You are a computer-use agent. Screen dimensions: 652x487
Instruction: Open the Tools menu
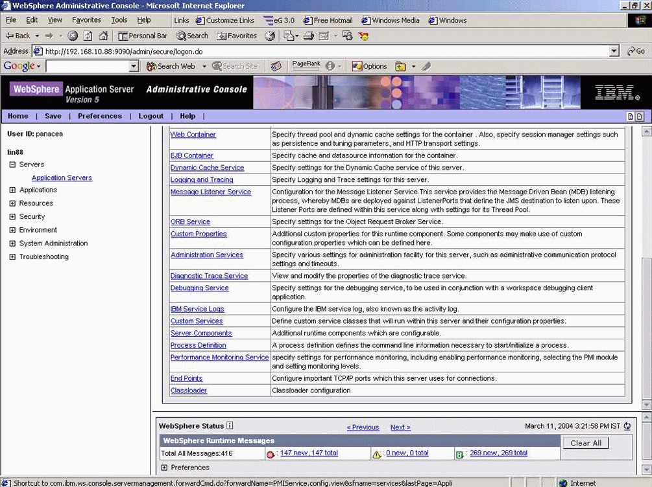(x=119, y=20)
